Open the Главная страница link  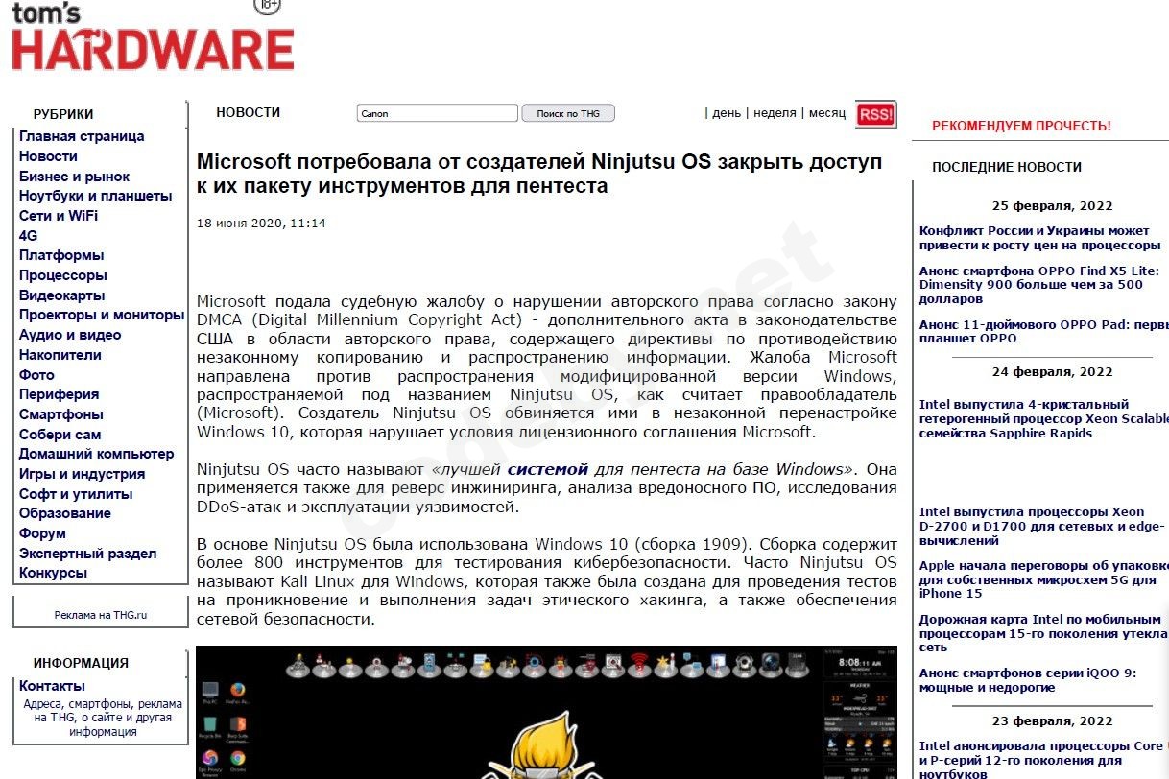click(83, 136)
